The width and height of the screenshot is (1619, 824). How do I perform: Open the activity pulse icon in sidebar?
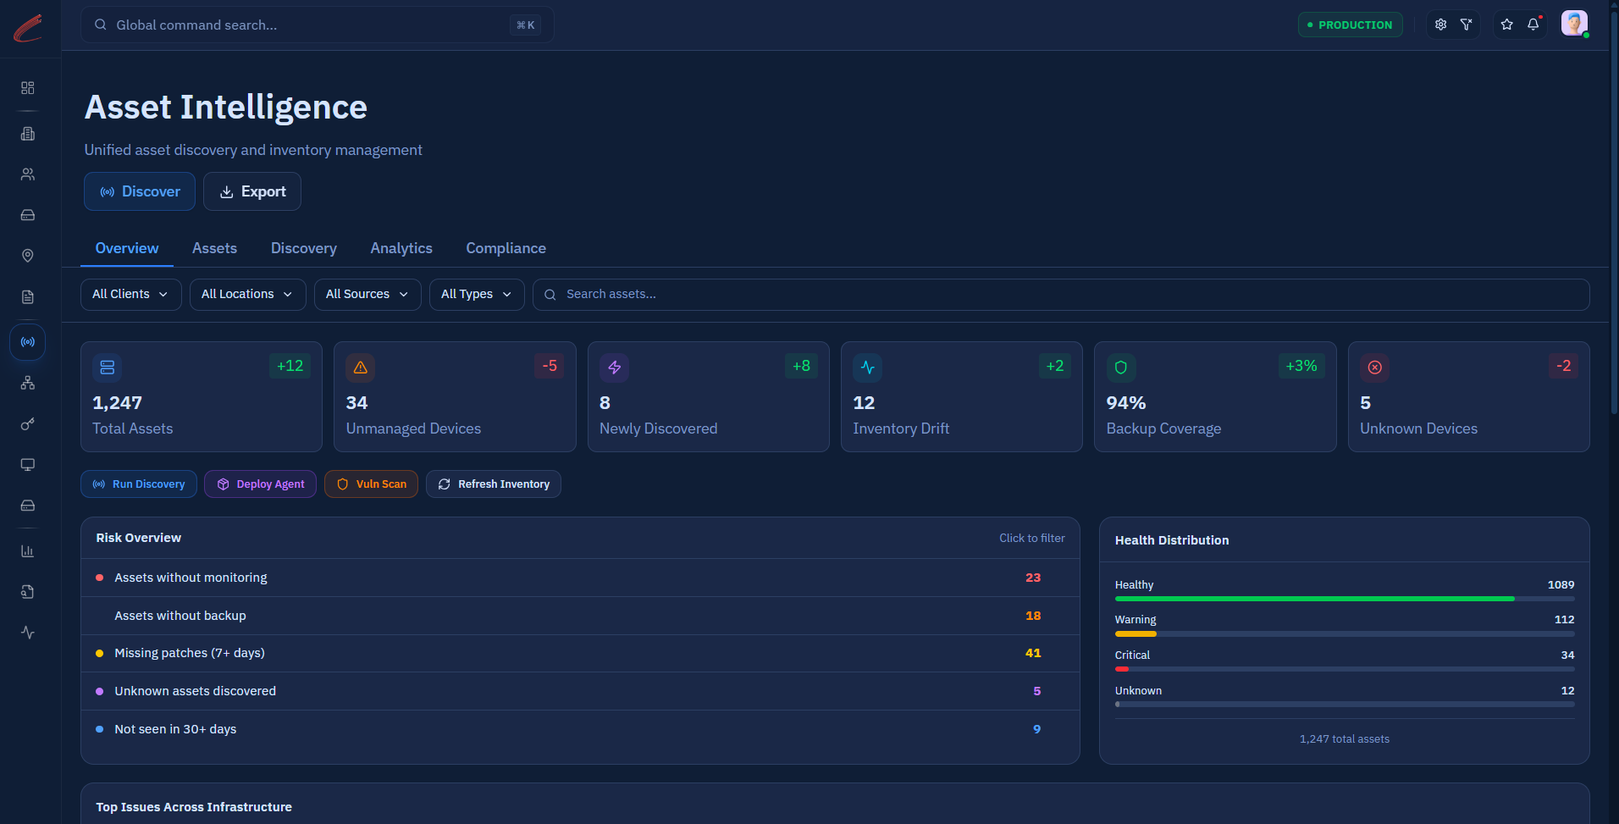tap(28, 633)
